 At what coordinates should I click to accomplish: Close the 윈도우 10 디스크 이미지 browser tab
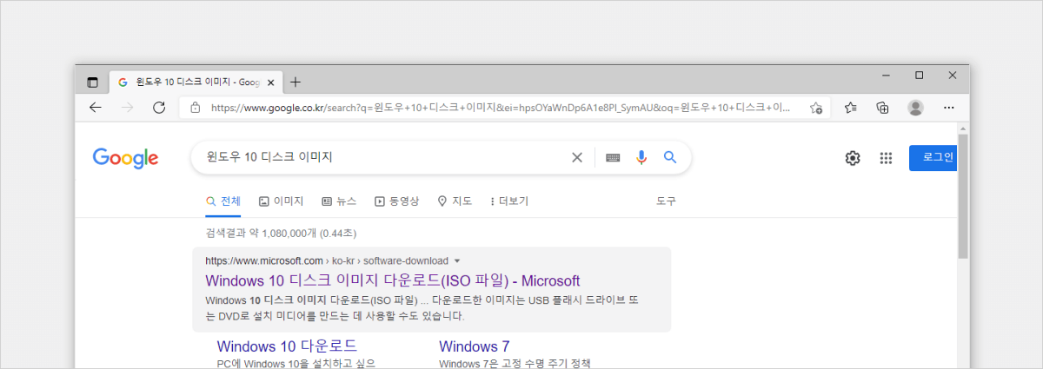click(x=270, y=82)
